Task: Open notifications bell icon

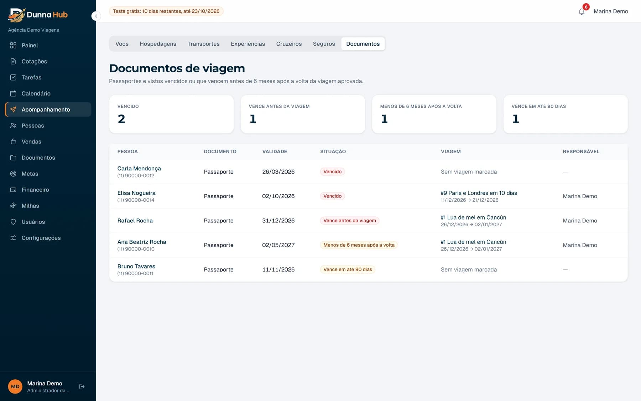Action: click(582, 11)
